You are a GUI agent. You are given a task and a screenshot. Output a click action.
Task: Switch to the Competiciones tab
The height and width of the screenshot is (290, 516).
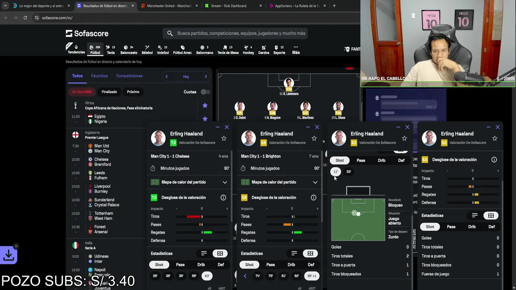[x=129, y=76]
